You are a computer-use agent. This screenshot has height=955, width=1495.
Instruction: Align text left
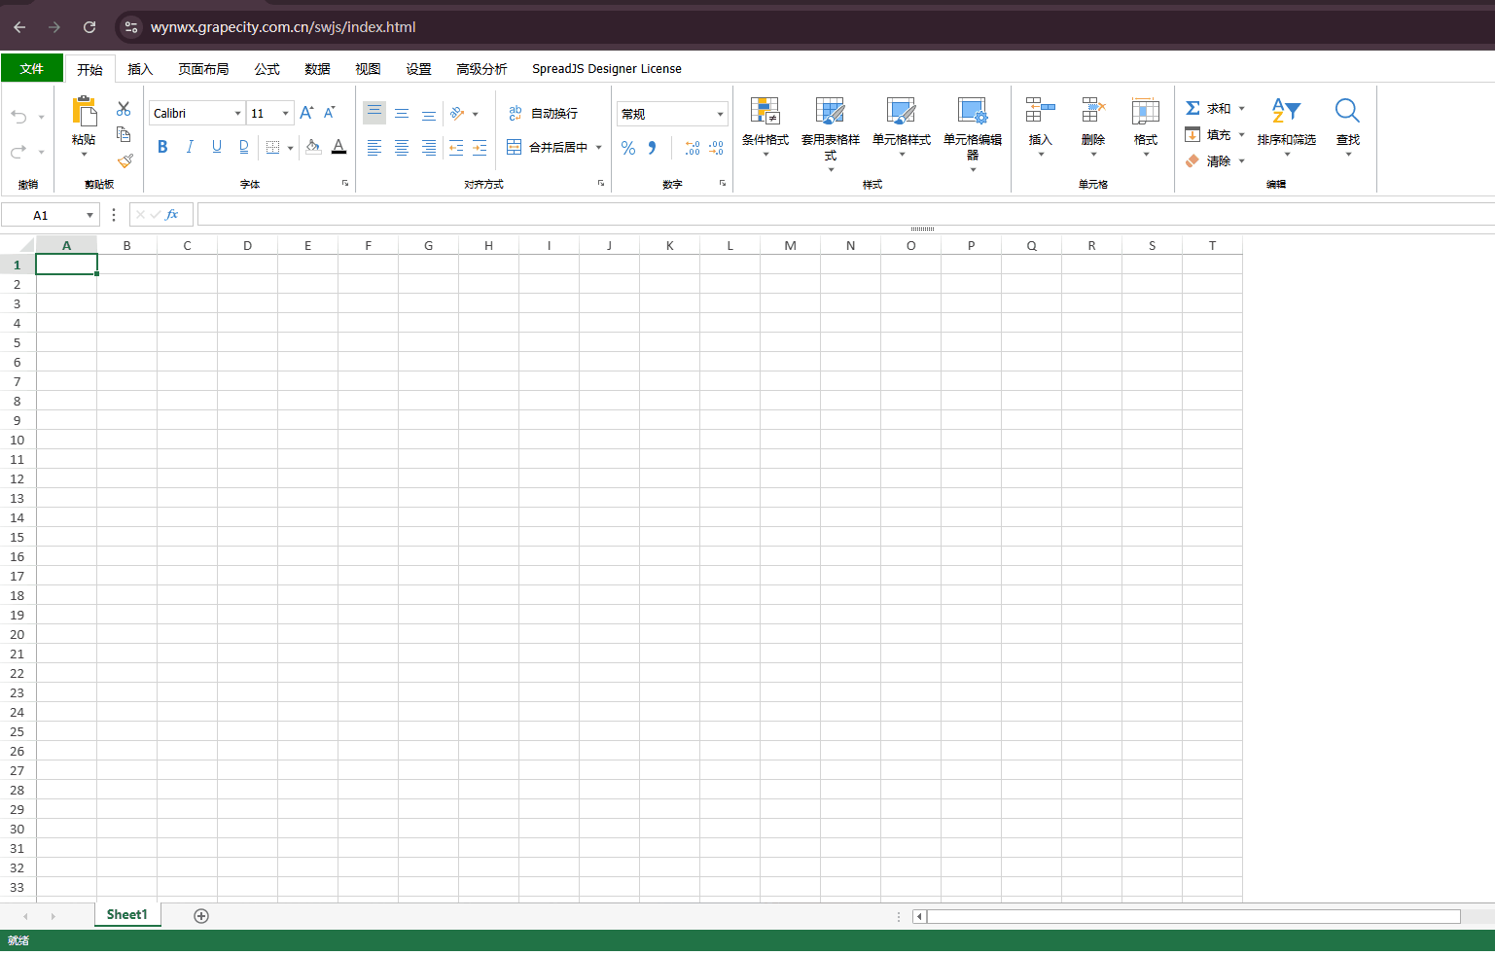pyautogui.click(x=374, y=148)
